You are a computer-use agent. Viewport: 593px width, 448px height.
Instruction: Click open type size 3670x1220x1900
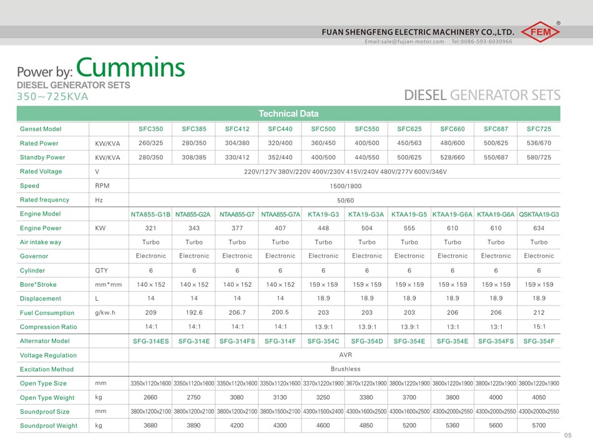point(366,383)
